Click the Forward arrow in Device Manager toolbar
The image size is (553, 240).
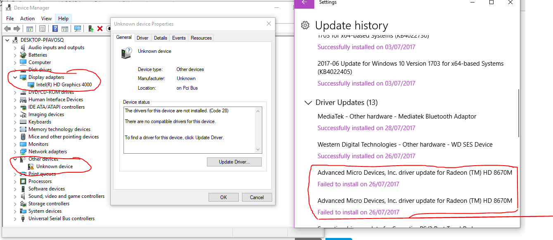click(17, 29)
